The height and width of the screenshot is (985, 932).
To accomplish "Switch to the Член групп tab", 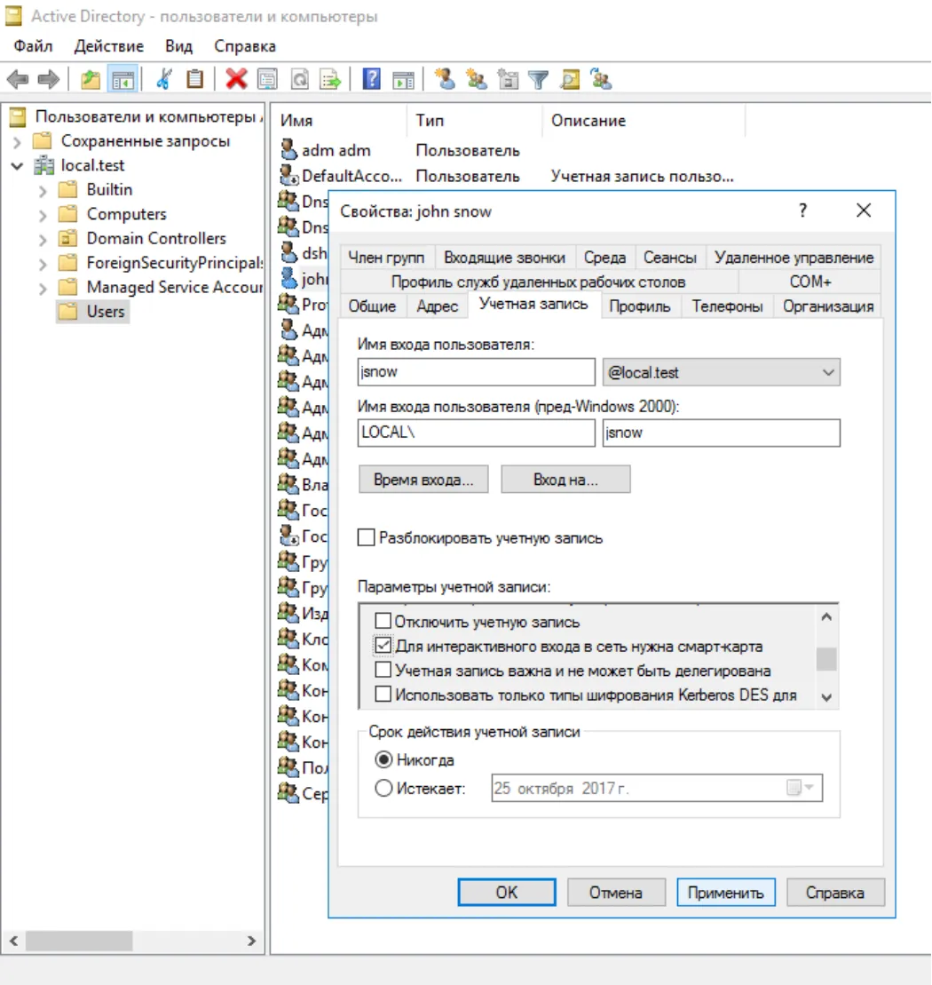I will point(386,258).
